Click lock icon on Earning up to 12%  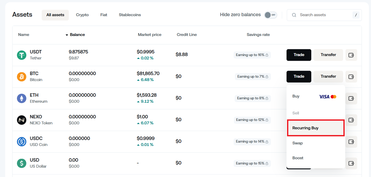pyautogui.click(x=267, y=120)
